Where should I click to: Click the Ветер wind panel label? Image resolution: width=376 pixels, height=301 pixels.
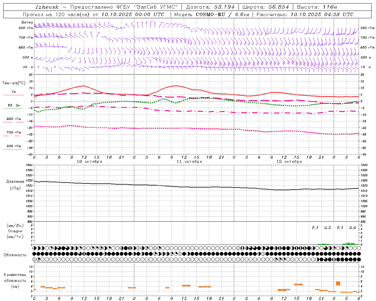(27, 22)
